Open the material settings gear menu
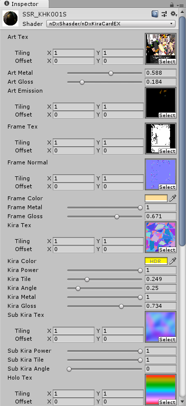 tap(174, 14)
